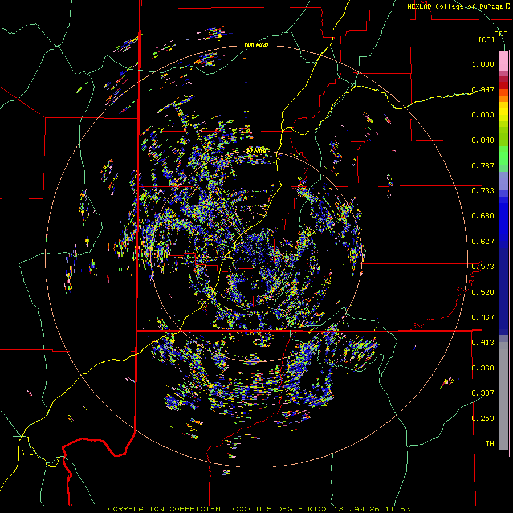Select the 0.627 scale value
This screenshot has height=513, width=513.
click(x=483, y=242)
